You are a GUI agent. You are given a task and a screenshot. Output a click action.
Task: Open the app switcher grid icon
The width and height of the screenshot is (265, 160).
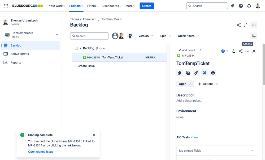point(6,6)
